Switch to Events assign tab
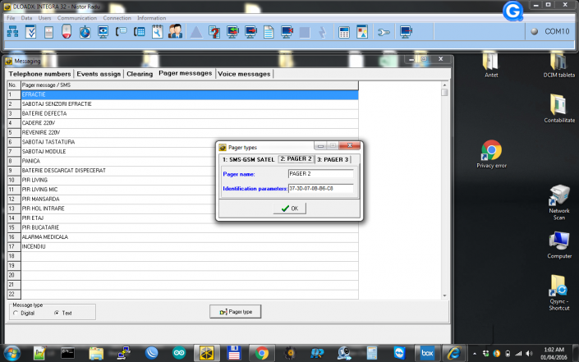Viewport: 579px width, 362px height. pyautogui.click(x=99, y=74)
